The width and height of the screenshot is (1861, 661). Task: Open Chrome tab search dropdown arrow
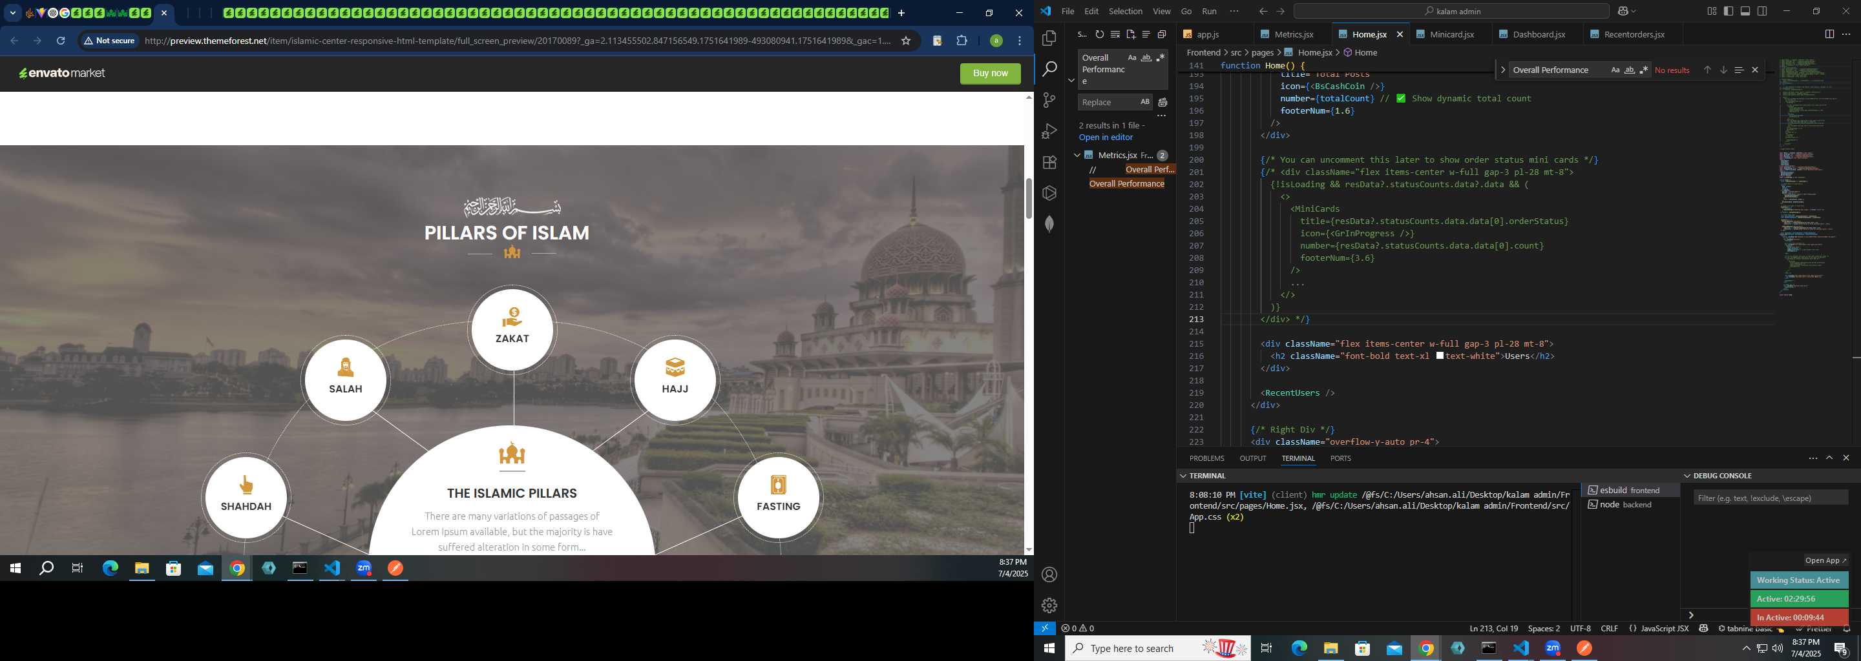(12, 13)
